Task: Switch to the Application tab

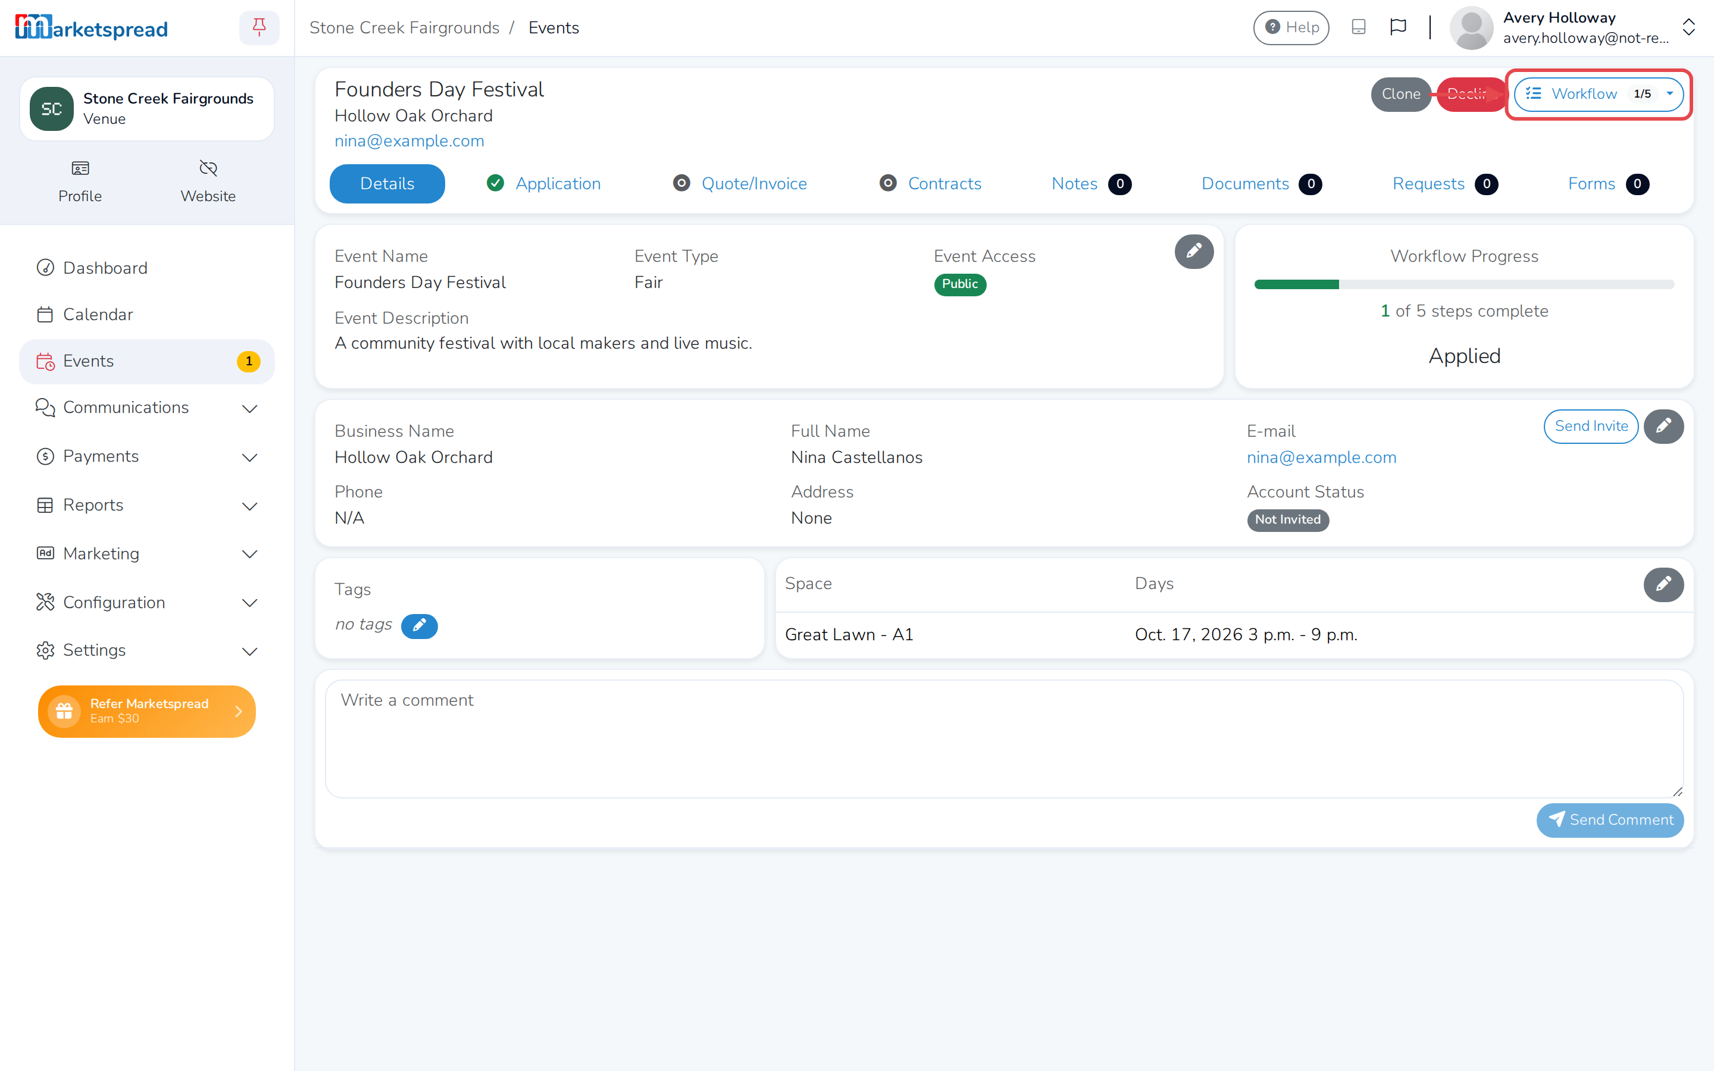Action: coord(544,184)
